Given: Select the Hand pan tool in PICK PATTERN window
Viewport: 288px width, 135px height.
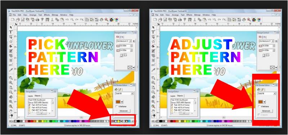Looking at the screenshot, I should (x=11, y=111).
